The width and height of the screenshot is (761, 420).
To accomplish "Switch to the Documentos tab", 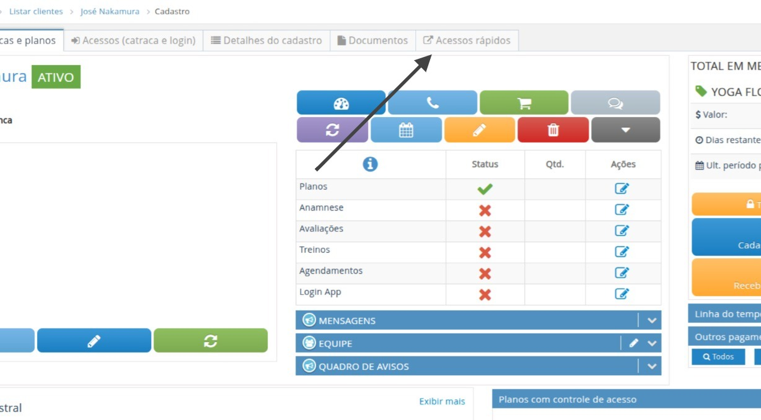I will (372, 41).
